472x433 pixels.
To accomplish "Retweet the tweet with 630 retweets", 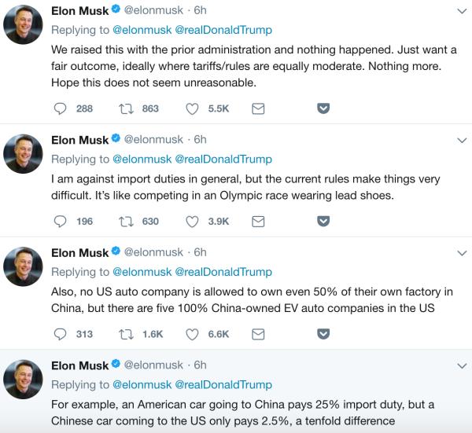I will click(125, 221).
